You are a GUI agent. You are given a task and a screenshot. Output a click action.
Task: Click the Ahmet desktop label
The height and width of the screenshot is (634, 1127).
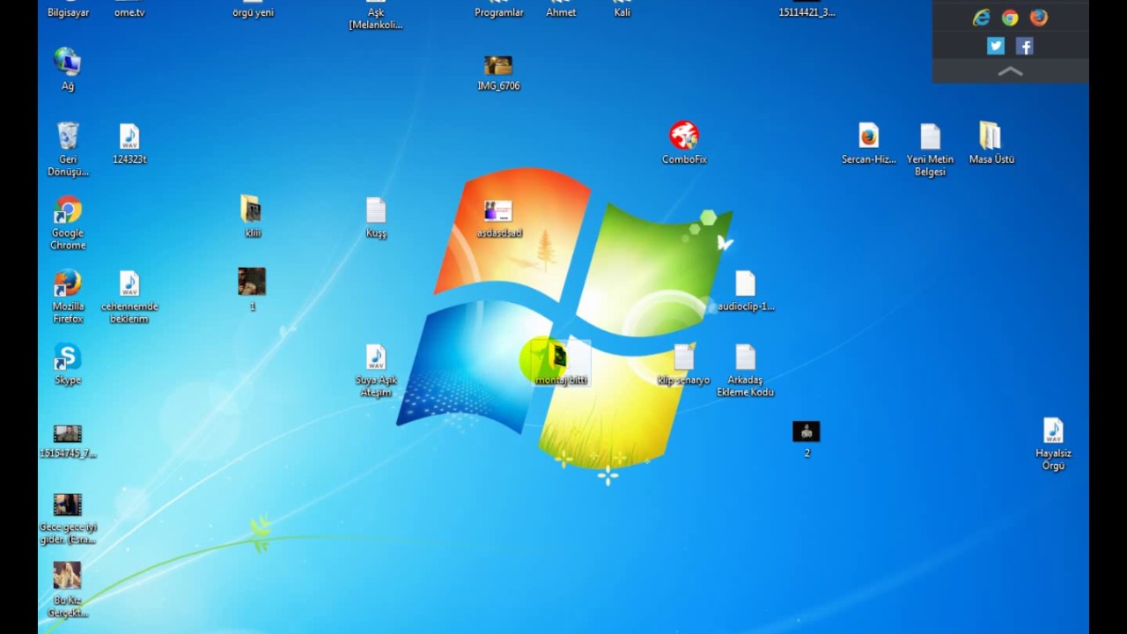point(561,12)
